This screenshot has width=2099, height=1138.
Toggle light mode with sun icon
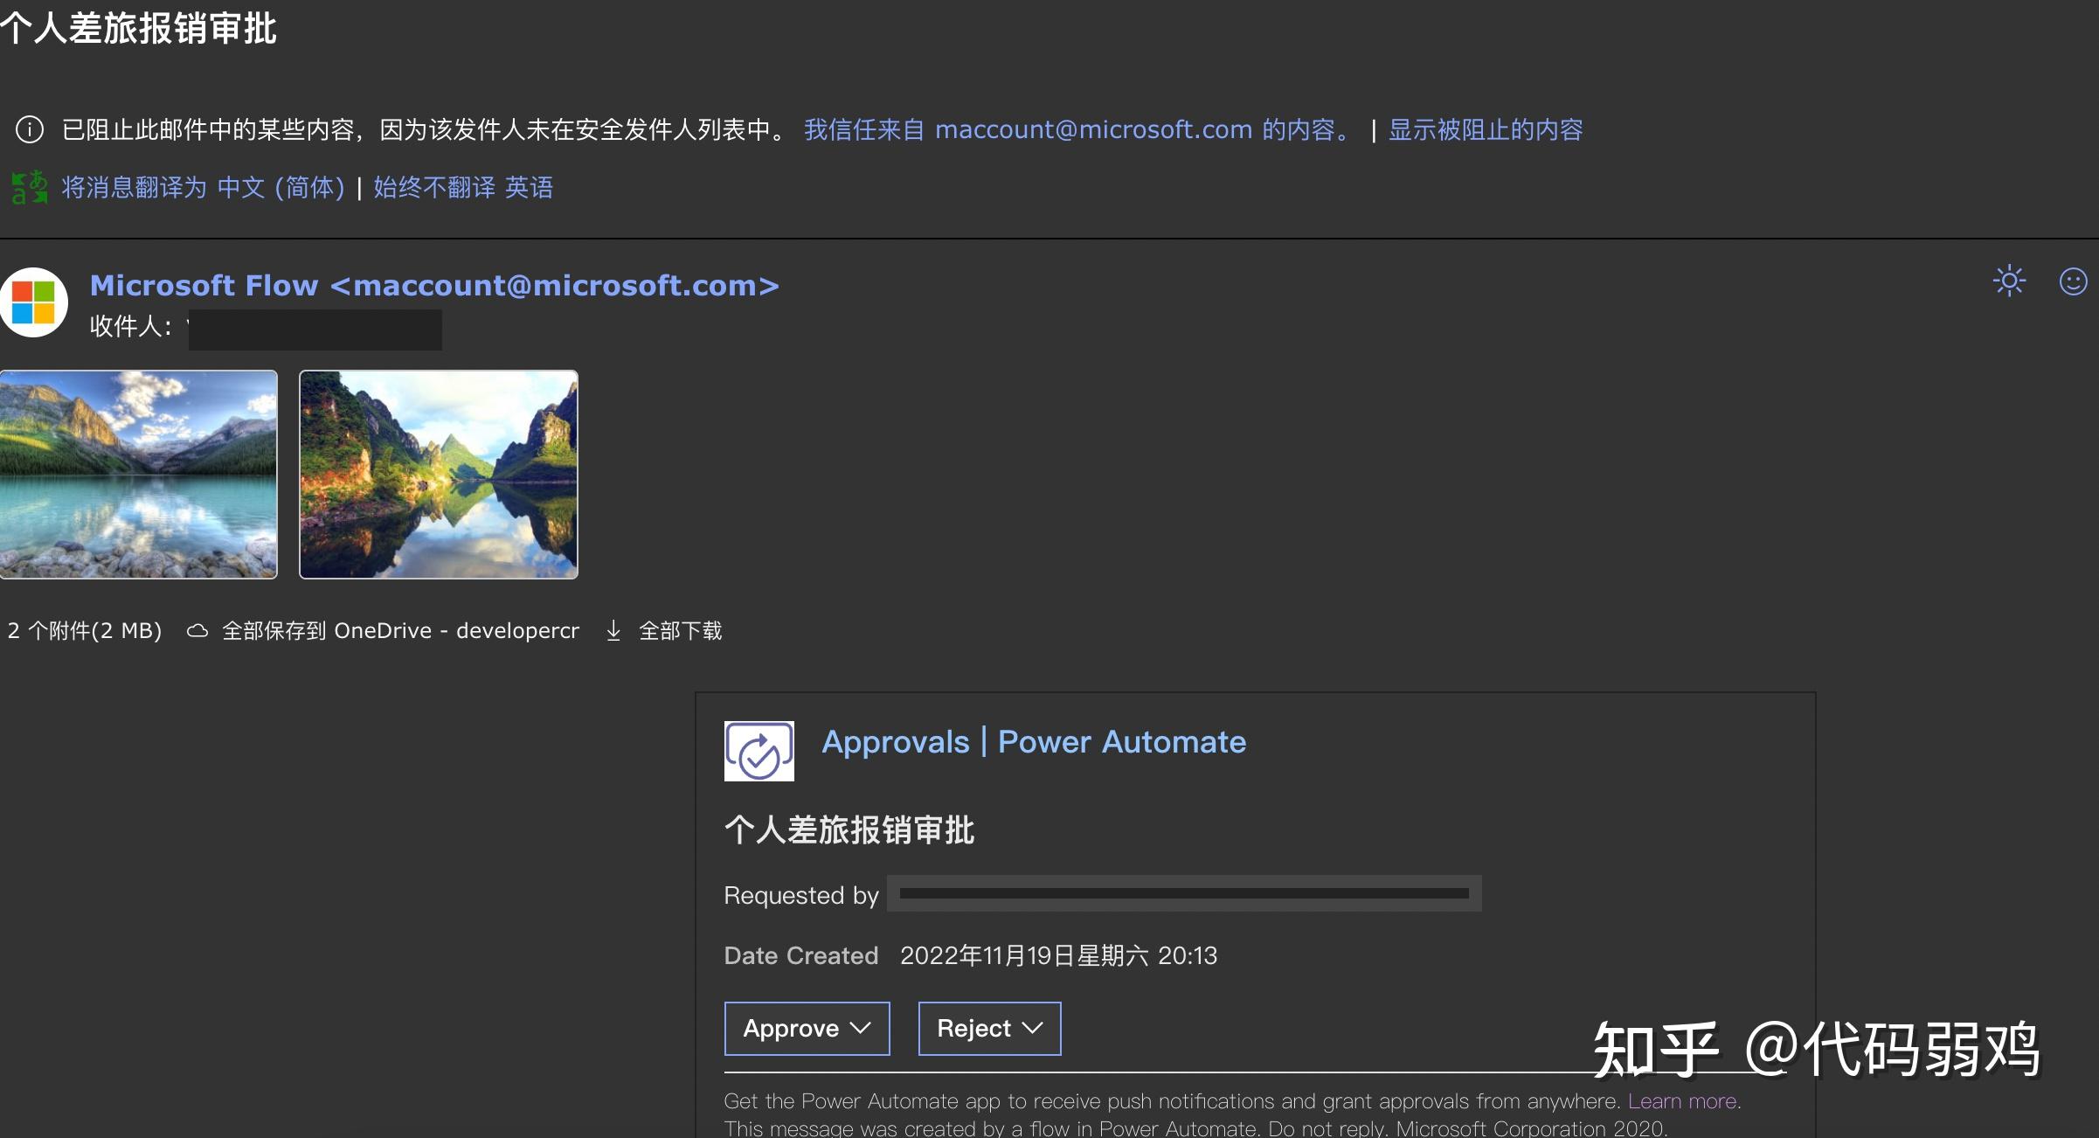(2009, 281)
